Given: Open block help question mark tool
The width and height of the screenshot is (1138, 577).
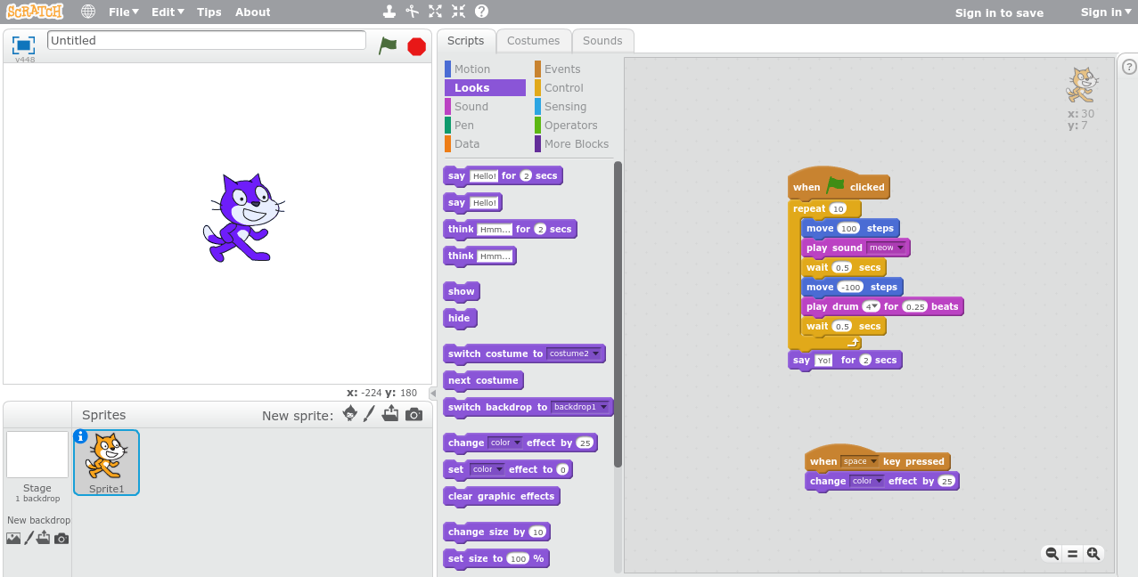Looking at the screenshot, I should (481, 12).
